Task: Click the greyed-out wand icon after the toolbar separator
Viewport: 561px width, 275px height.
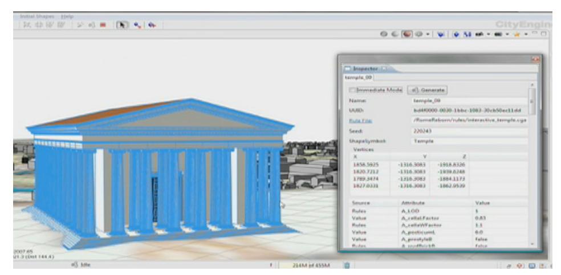Action: [80, 24]
